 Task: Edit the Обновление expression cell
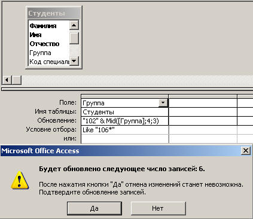(124, 121)
